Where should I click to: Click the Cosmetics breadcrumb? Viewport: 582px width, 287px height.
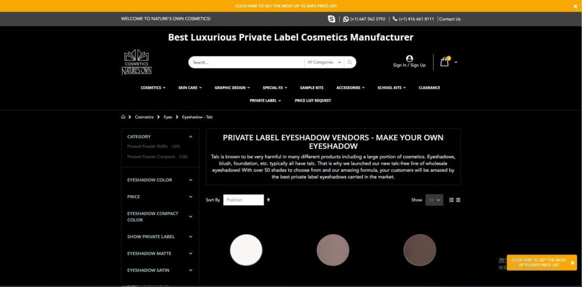(144, 117)
